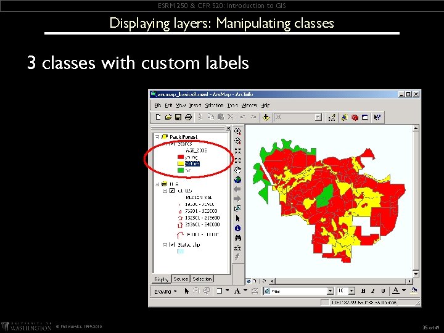
Task: Save the map with the floppy disk icon
Action: pos(178,117)
